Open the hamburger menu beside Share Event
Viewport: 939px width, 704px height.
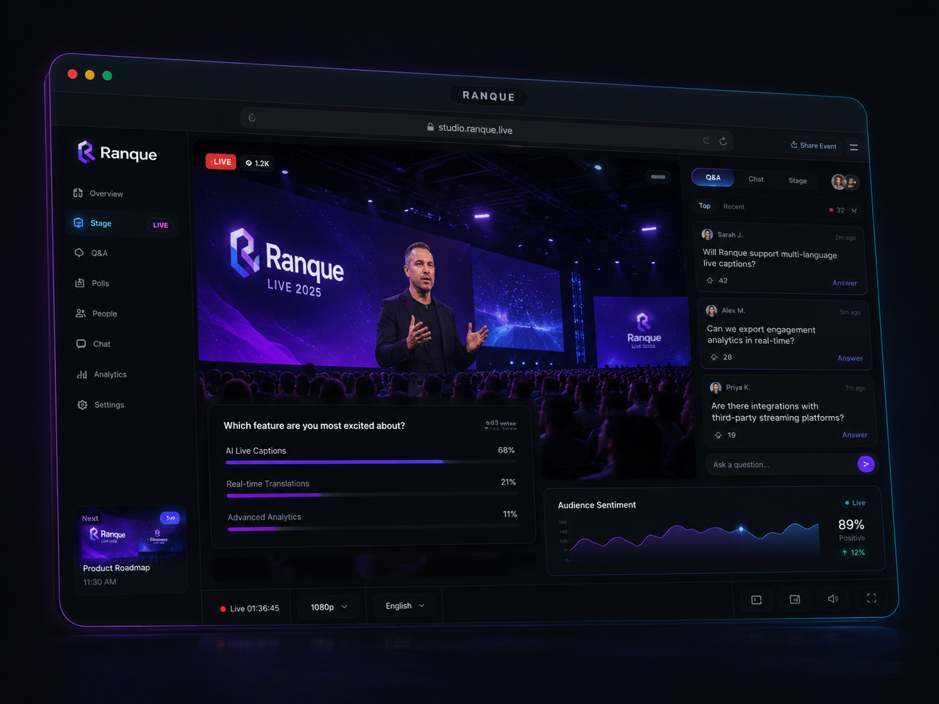coord(854,147)
